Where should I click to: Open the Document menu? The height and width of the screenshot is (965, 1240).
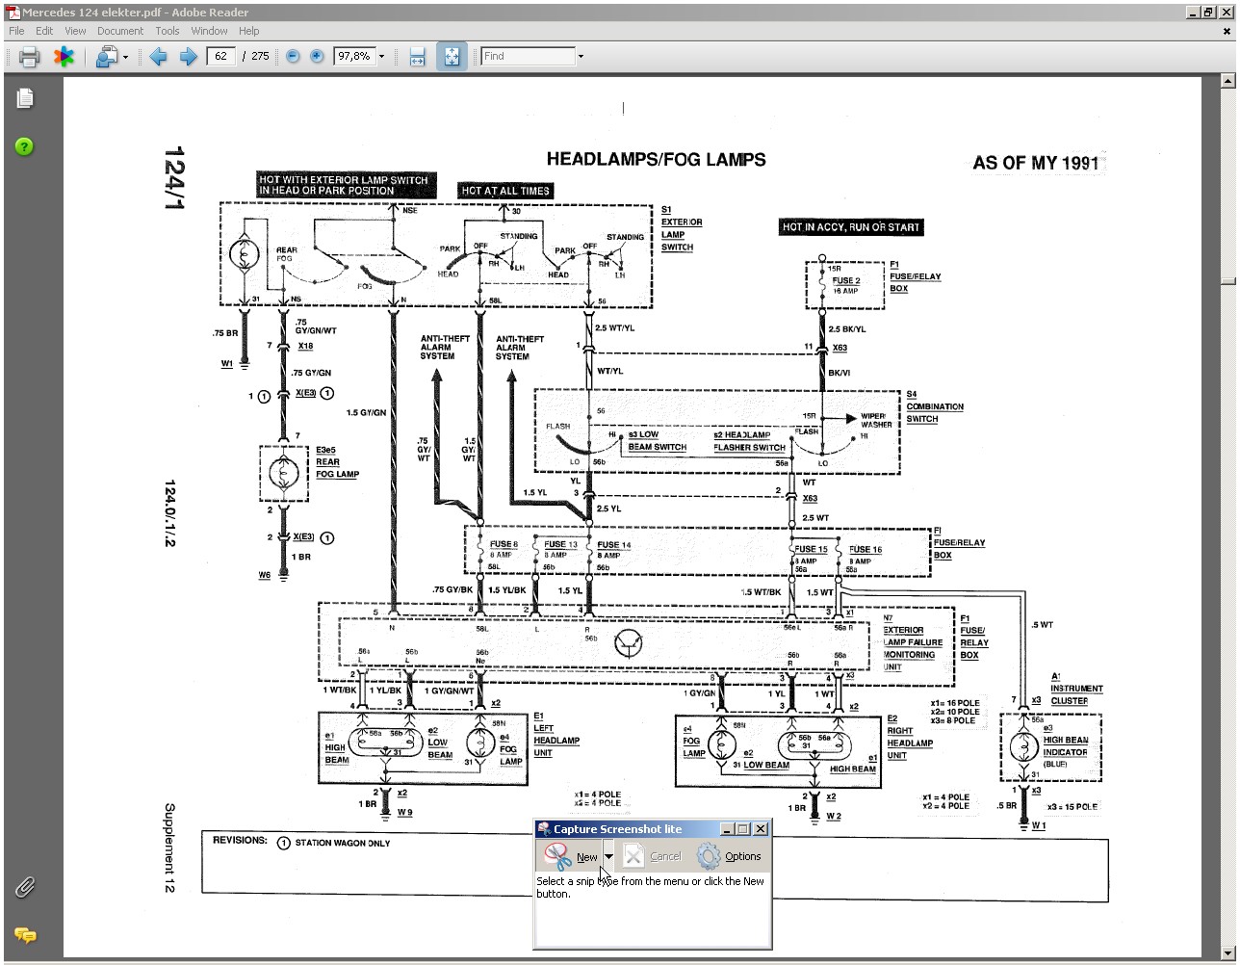pyautogui.click(x=120, y=31)
